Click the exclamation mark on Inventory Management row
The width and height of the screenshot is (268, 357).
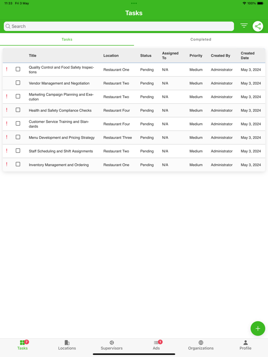click(7, 164)
